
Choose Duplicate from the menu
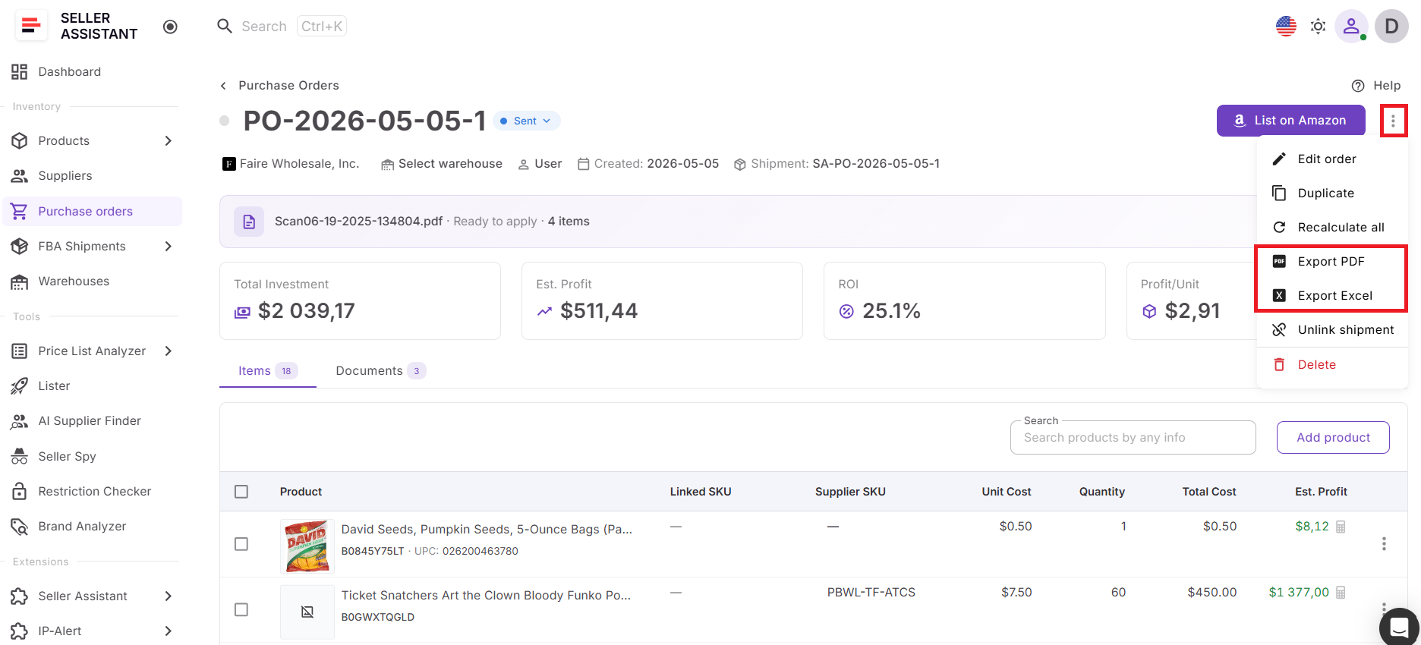pyautogui.click(x=1332, y=193)
